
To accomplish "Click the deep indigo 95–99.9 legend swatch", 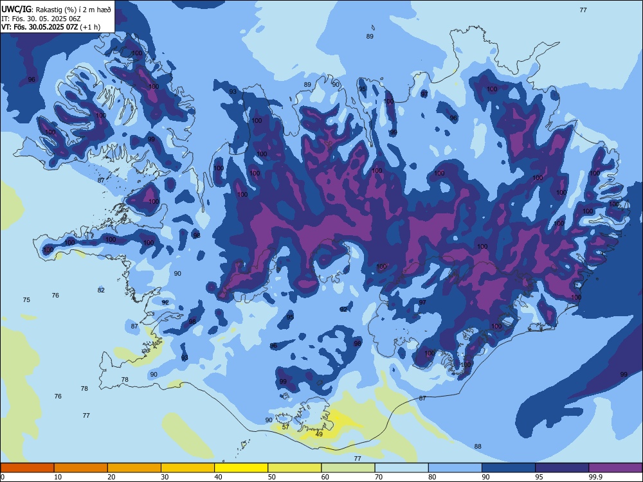I will [x=562, y=468].
